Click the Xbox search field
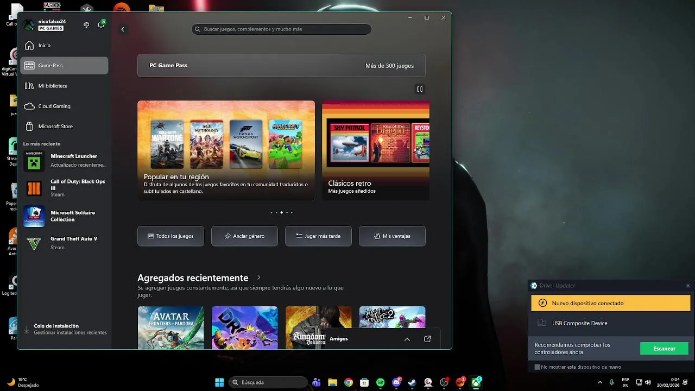 [281, 29]
